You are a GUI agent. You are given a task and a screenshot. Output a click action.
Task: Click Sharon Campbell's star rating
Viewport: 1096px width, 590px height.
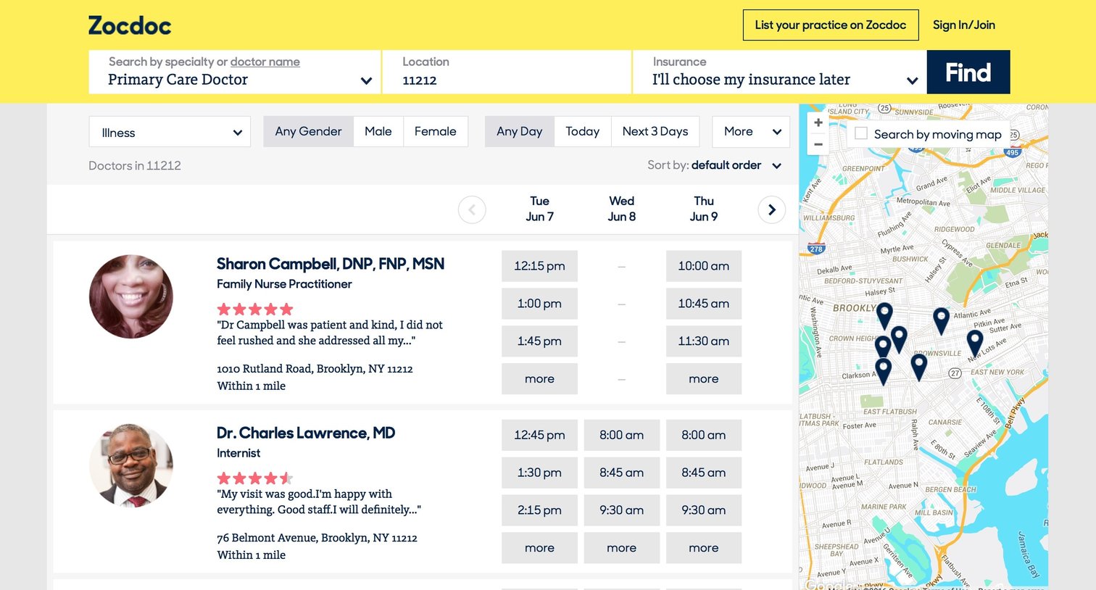click(254, 309)
